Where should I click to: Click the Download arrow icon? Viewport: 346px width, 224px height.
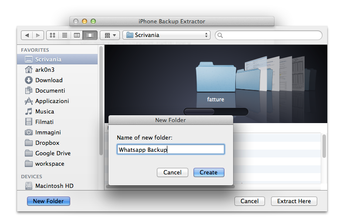pos(29,80)
